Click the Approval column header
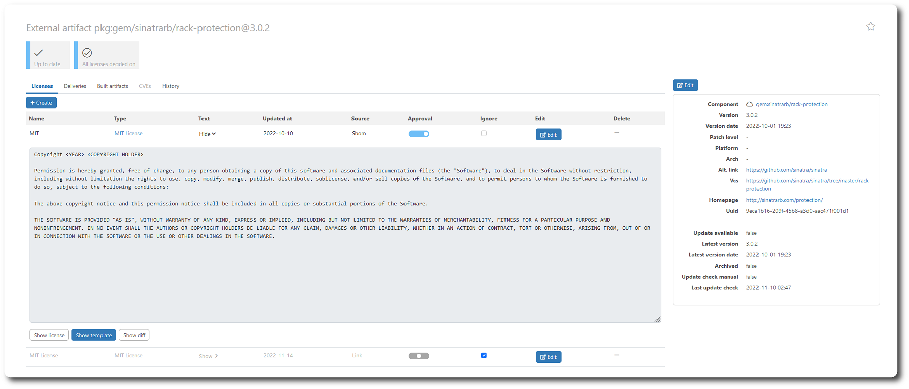The width and height of the screenshot is (909, 389). coord(420,119)
